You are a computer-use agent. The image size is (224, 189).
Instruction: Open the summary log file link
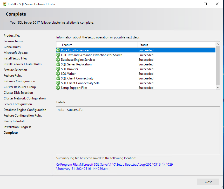point(114,167)
